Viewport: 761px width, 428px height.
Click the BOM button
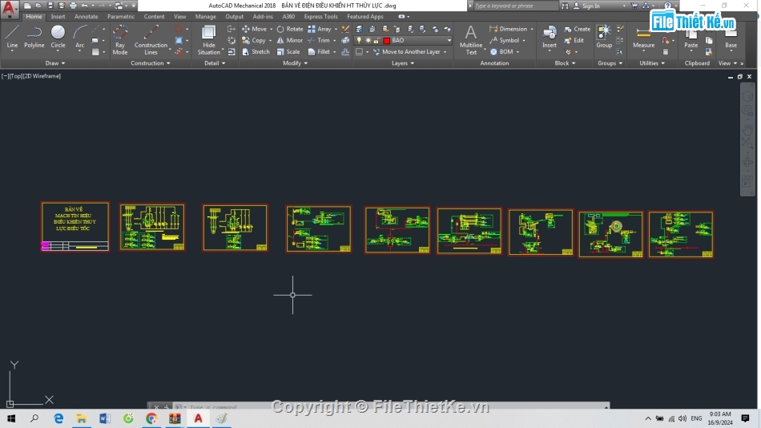tap(501, 51)
